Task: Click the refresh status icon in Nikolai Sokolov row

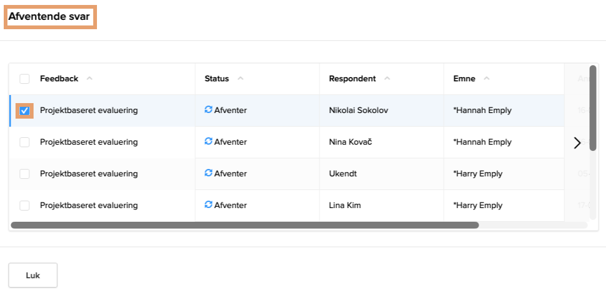Action: (208, 110)
